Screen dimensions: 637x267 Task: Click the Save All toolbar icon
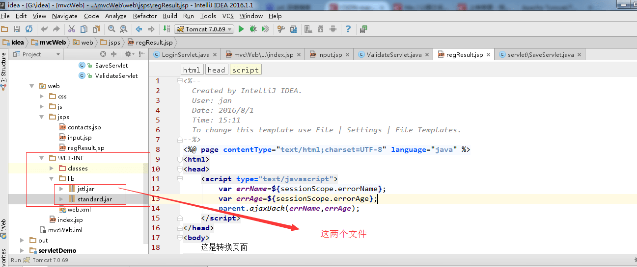click(x=17, y=29)
